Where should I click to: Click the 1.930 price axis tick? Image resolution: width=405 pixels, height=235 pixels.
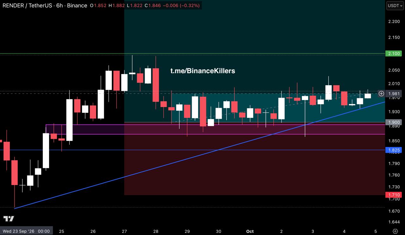(x=394, y=111)
